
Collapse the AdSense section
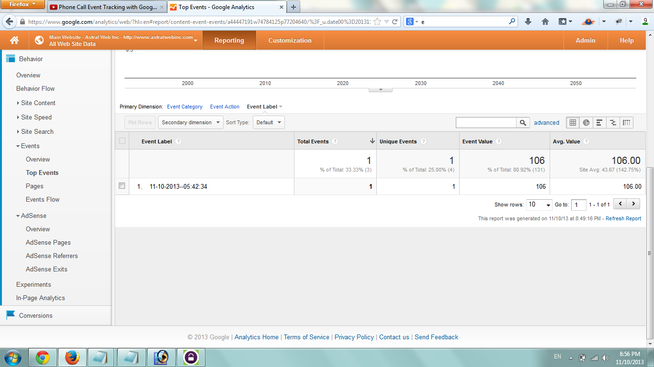pyautogui.click(x=31, y=216)
